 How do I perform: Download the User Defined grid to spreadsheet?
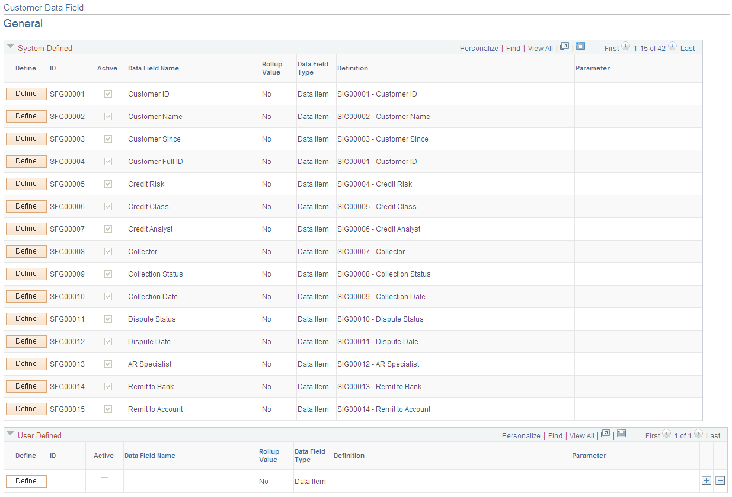coord(621,433)
